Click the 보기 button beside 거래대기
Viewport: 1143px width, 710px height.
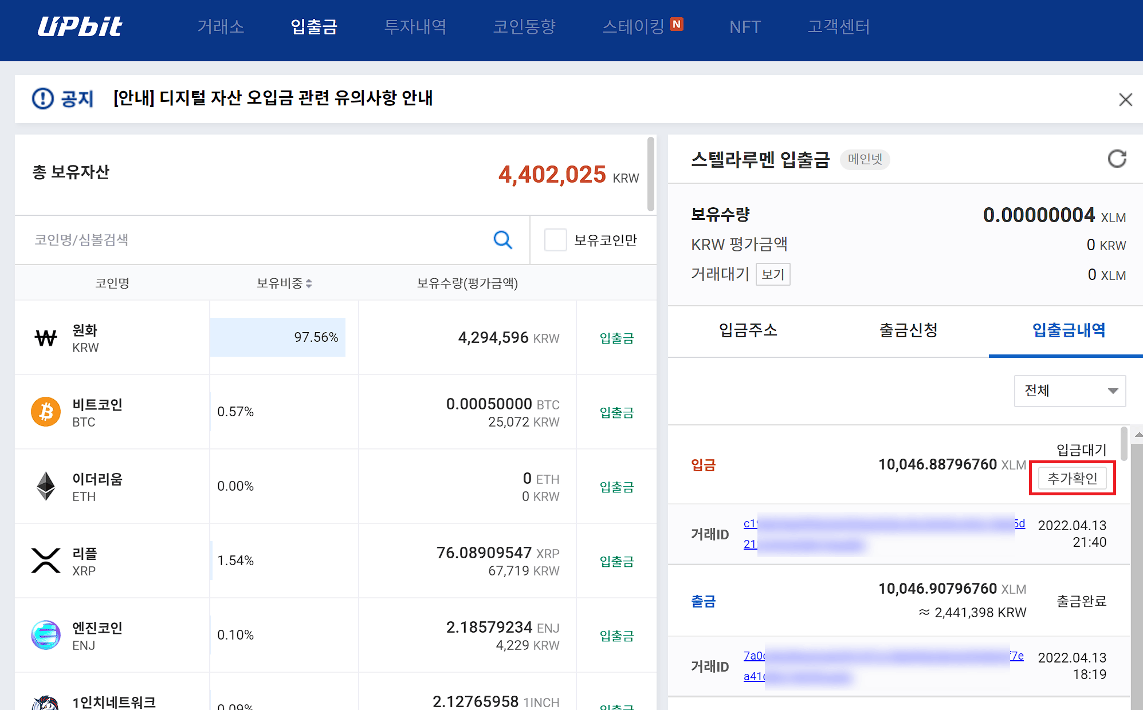click(772, 274)
